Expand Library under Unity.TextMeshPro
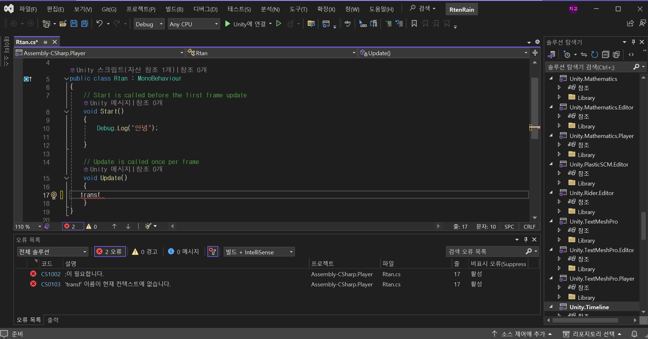Image resolution: width=648 pixels, height=339 pixels. pos(559,240)
